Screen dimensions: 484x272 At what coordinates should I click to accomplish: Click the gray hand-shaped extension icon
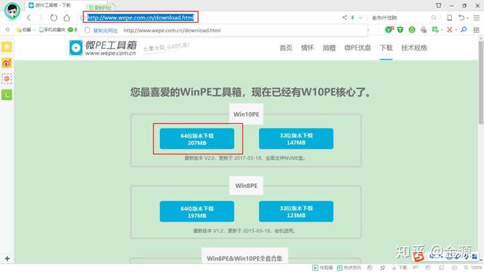click(x=424, y=30)
